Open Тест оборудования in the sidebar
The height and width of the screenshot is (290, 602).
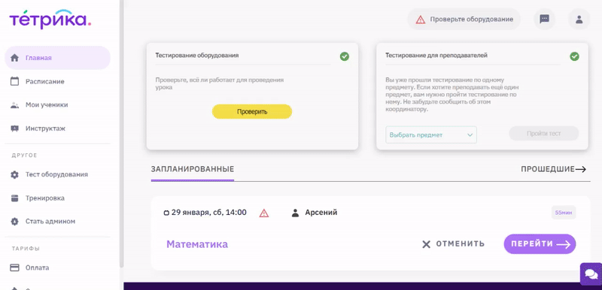pos(58,175)
